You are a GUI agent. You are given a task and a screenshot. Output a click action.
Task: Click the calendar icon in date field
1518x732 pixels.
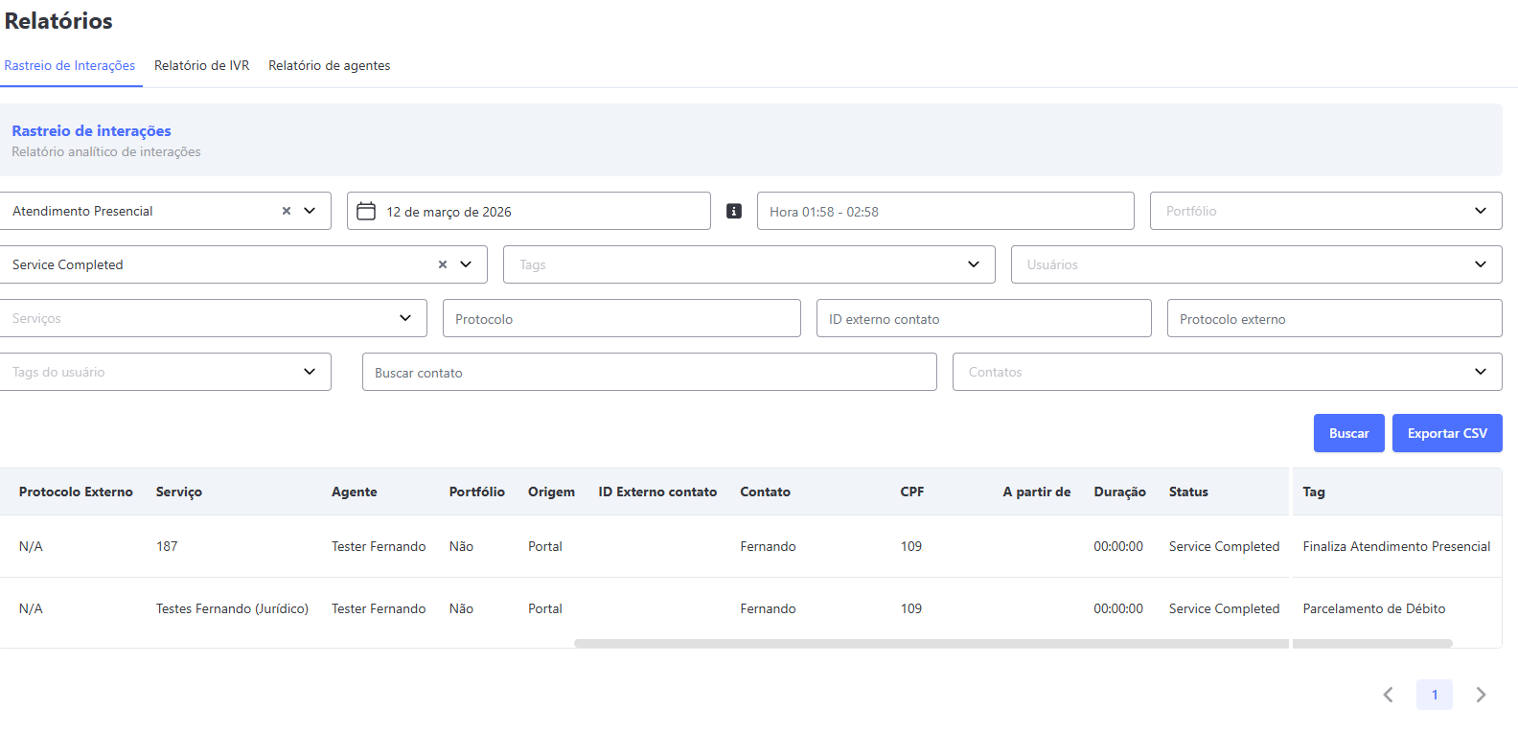[366, 211]
